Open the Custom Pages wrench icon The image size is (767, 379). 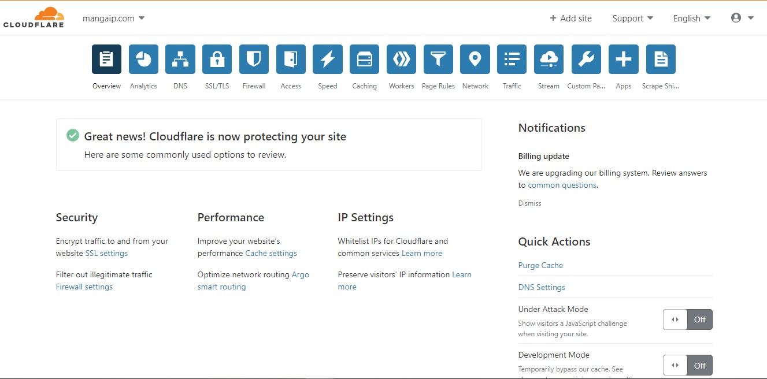coord(586,59)
